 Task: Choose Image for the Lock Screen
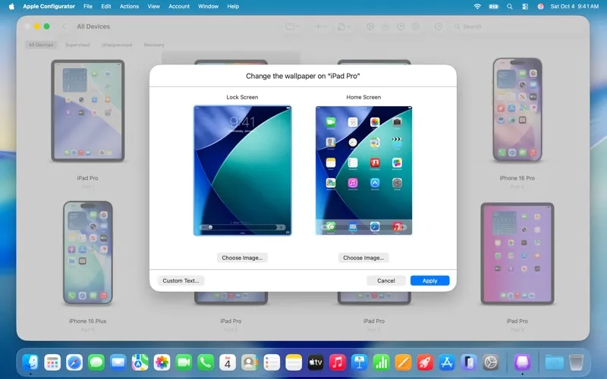(x=242, y=258)
